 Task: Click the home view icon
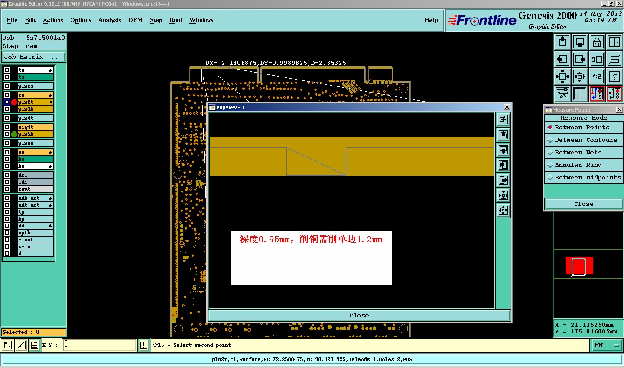[597, 42]
